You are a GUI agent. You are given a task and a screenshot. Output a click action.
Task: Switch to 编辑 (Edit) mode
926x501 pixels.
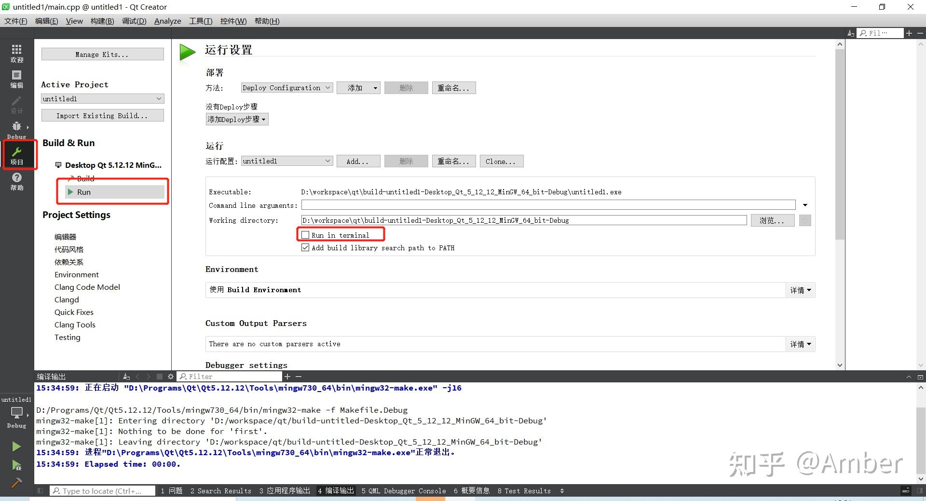click(x=16, y=79)
